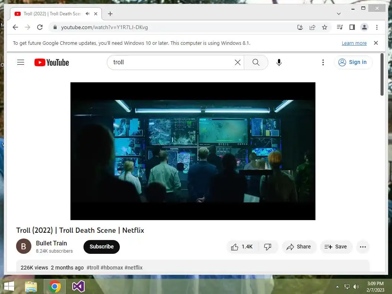Screen dimensions: 392x294
Task: Share this page from address bar
Action: (312, 27)
